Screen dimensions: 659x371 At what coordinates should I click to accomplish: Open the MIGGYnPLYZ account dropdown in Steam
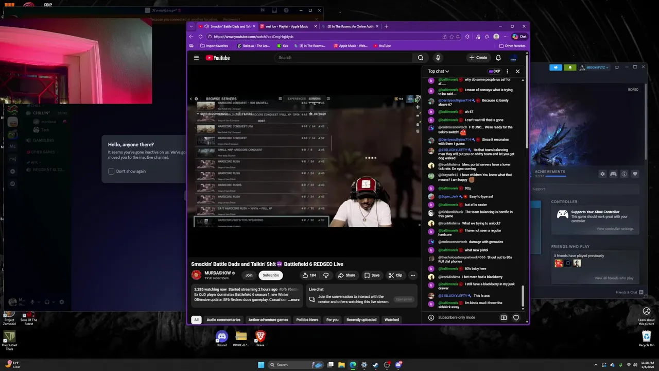click(x=594, y=68)
